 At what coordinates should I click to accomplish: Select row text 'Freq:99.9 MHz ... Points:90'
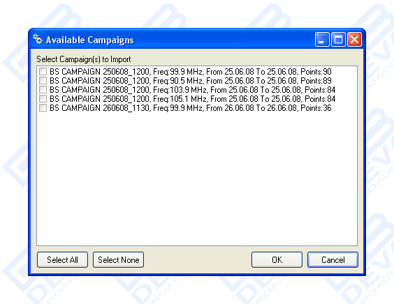point(191,72)
